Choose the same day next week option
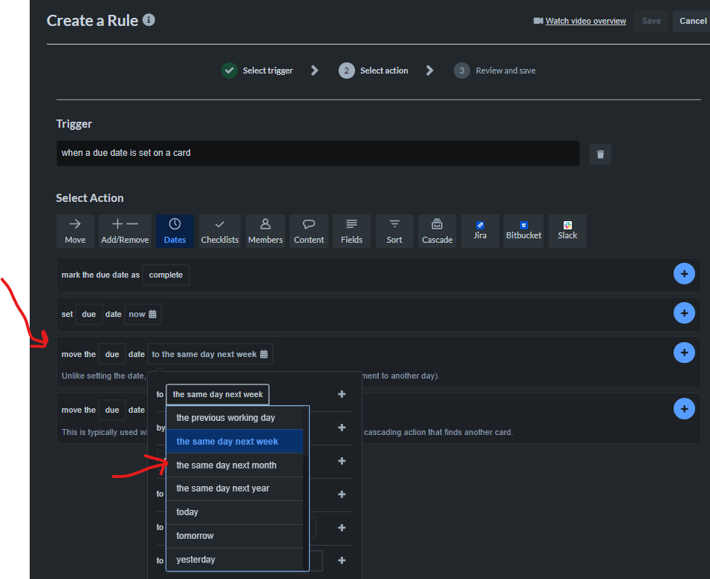Screen dimensions: 710x579 coord(235,442)
